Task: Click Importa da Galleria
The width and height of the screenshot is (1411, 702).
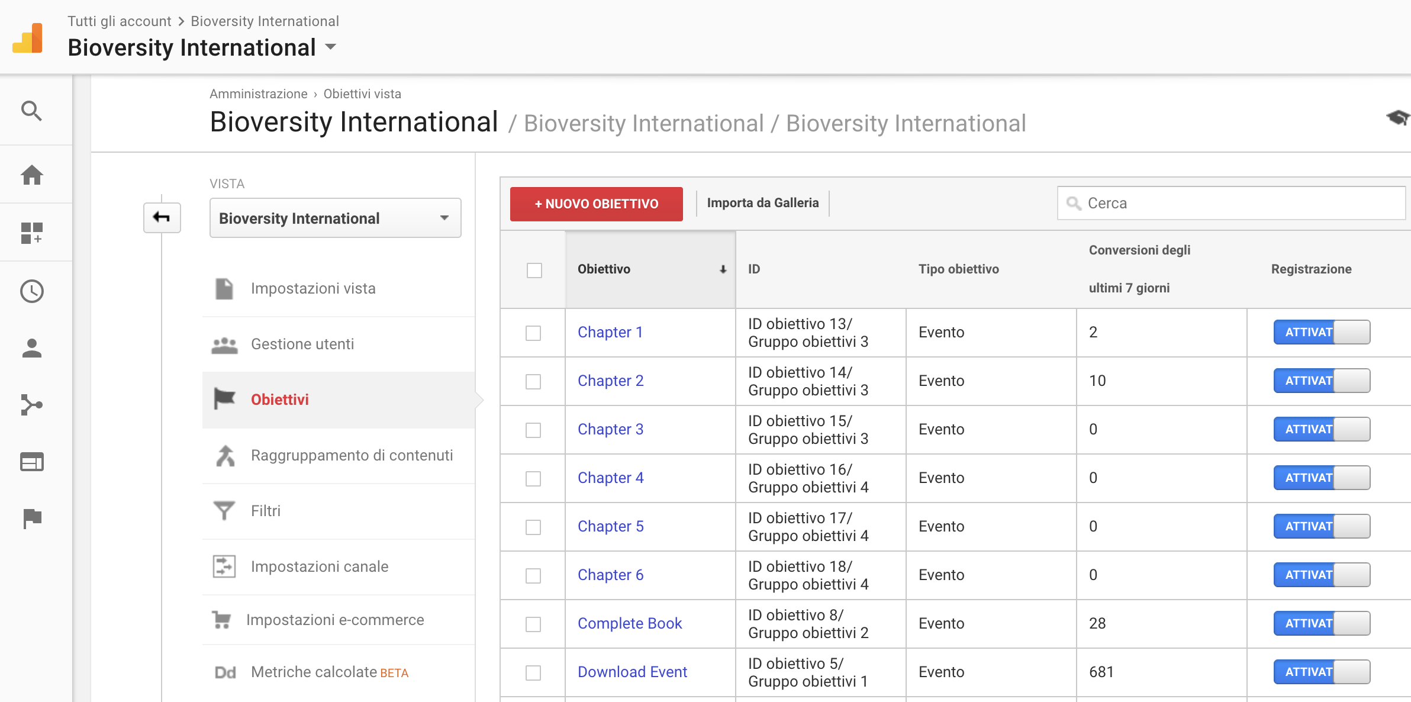Action: tap(763, 203)
